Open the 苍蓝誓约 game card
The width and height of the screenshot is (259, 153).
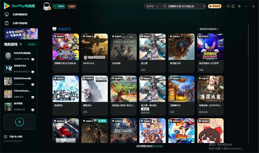[x=66, y=95]
